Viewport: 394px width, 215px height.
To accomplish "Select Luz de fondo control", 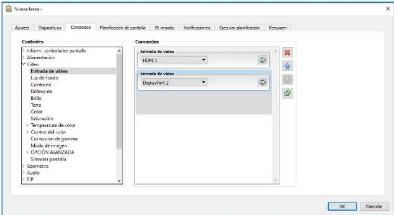I will pyautogui.click(x=44, y=78).
